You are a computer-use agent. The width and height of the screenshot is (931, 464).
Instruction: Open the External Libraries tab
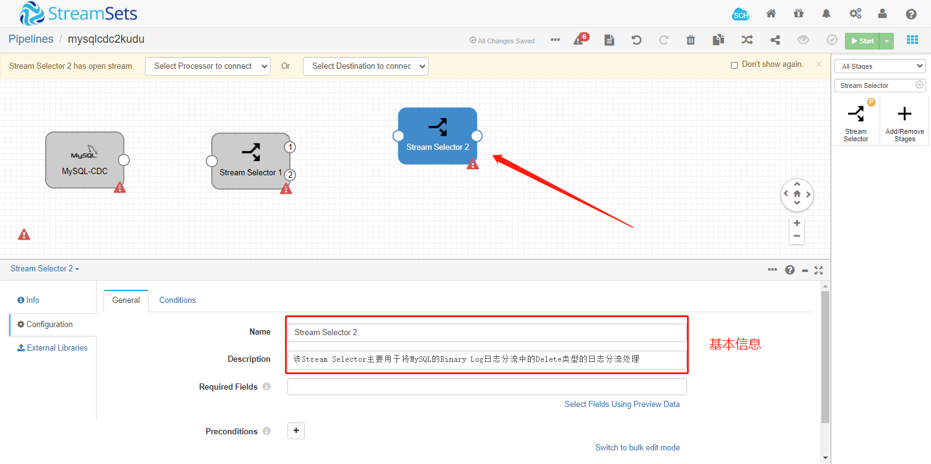tap(53, 348)
